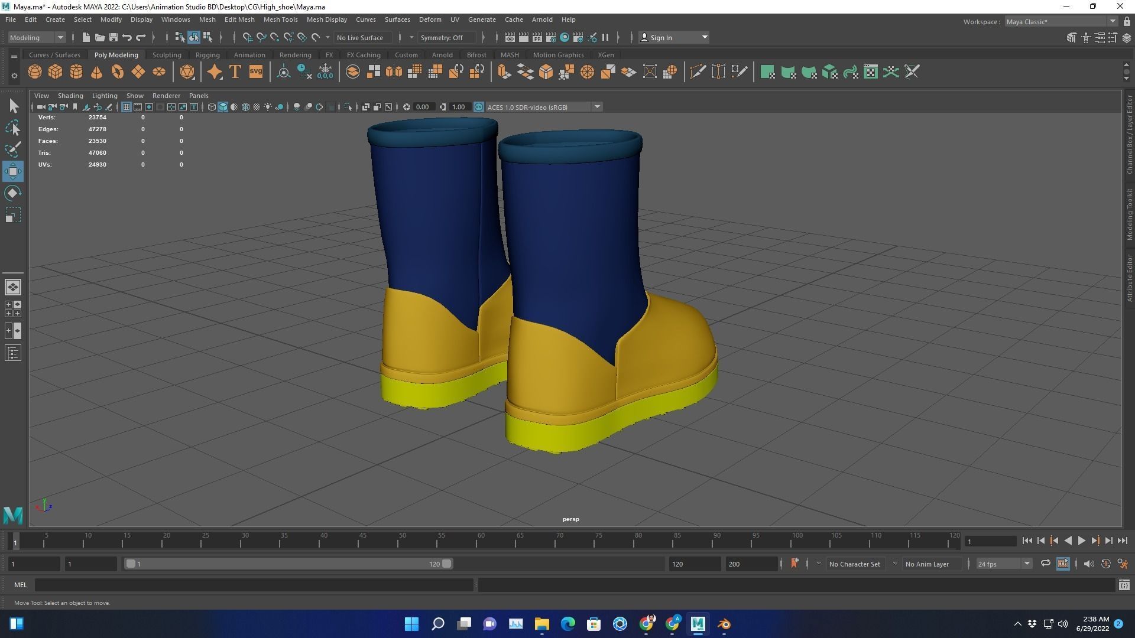Click the Redo arrow icon
1135x638 pixels.
[141, 37]
